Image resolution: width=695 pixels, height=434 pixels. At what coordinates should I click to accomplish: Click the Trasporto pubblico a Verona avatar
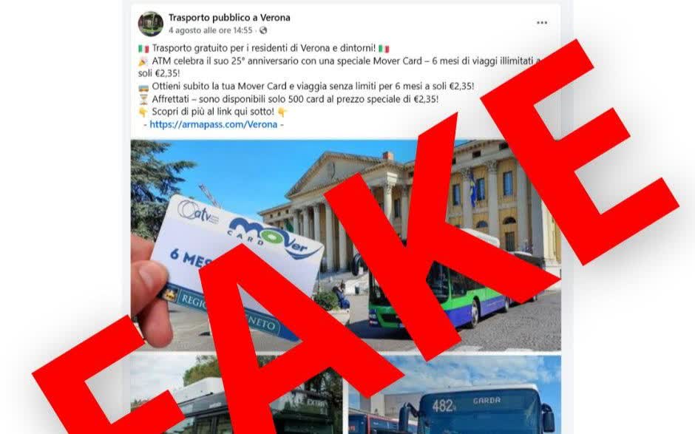pos(151,24)
